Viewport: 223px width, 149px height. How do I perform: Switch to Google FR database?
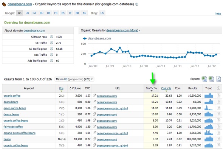(56, 13)
